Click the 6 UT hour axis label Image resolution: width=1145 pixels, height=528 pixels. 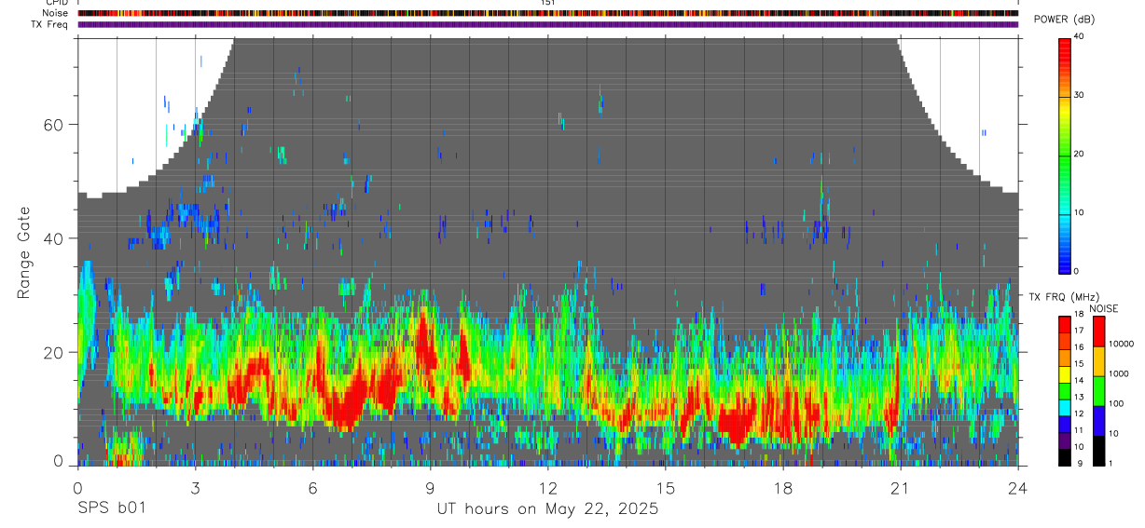click(x=312, y=489)
